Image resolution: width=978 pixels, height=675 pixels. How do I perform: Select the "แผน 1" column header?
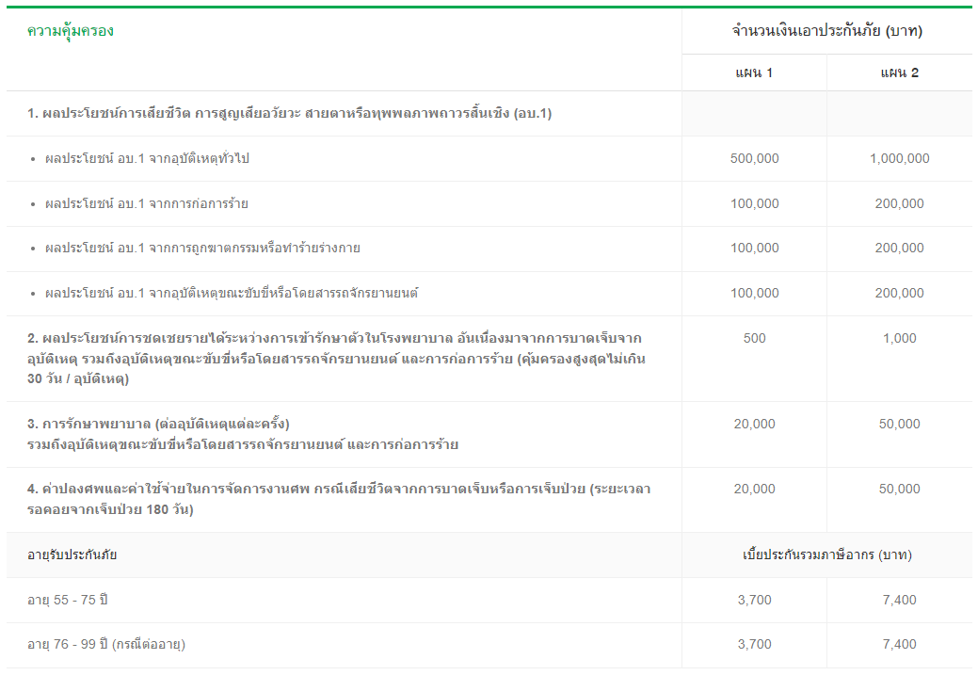pos(754,73)
